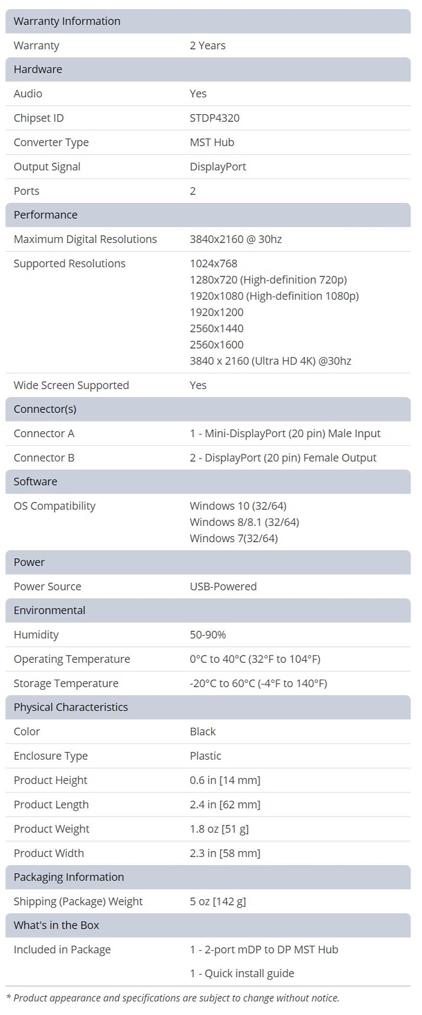Click the Software section header
Viewport: 422px width, 1015px height.
(36, 481)
